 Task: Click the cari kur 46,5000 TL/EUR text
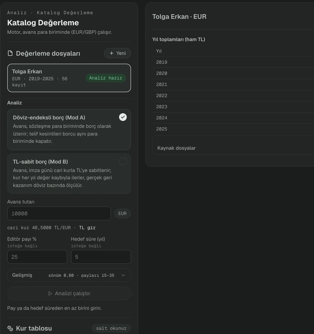tap(39, 228)
